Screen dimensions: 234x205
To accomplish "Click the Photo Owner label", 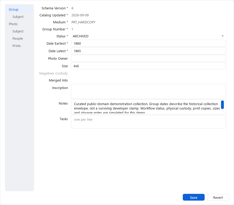I will (x=58, y=59).
